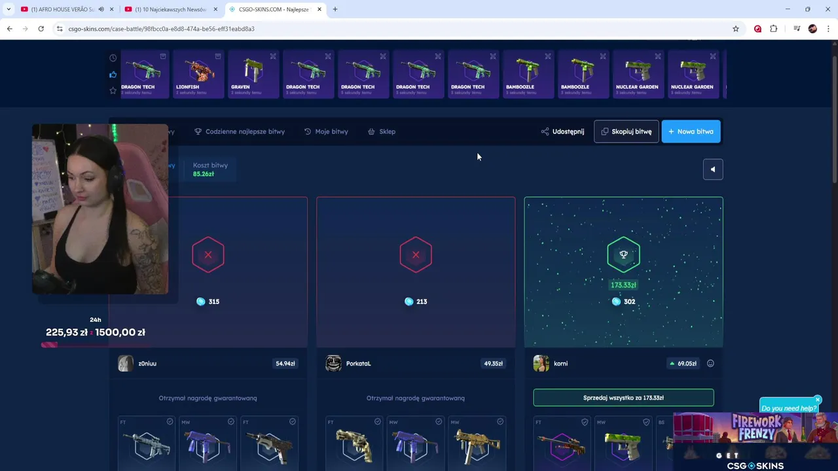
Task: Start a new battle with Nowa bitwa
Action: click(691, 131)
